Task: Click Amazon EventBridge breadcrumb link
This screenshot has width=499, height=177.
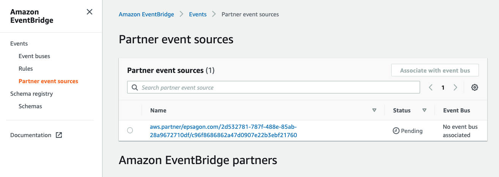Action: point(146,14)
